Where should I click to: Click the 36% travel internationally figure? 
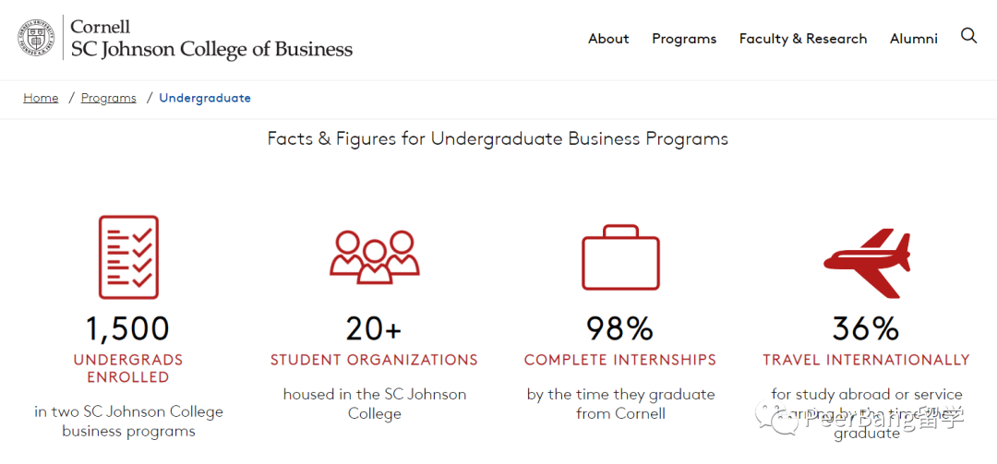[x=866, y=328]
